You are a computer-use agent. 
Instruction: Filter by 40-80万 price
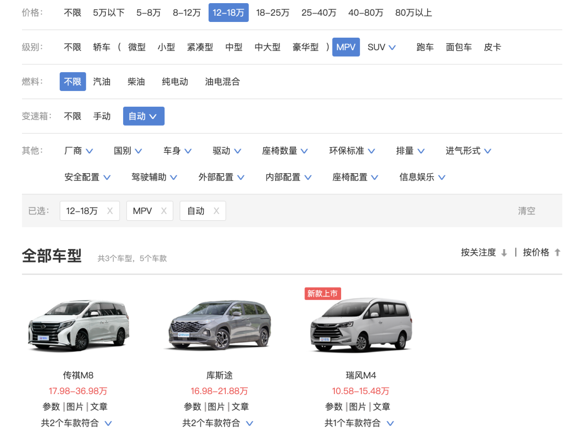click(366, 13)
